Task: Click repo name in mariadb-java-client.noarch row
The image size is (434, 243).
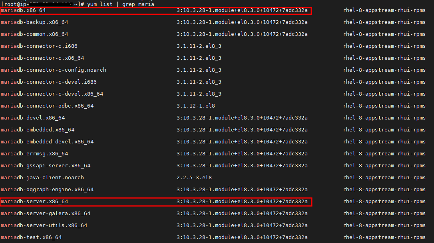Action: [384, 178]
